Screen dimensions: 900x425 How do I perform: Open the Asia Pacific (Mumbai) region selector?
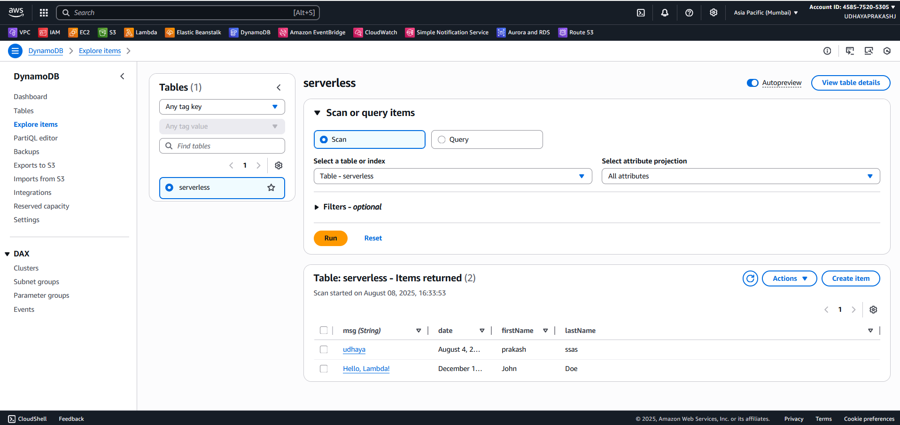pos(766,13)
